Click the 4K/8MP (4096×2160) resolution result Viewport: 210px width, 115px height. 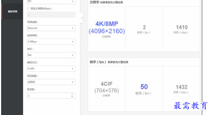pos(107,28)
